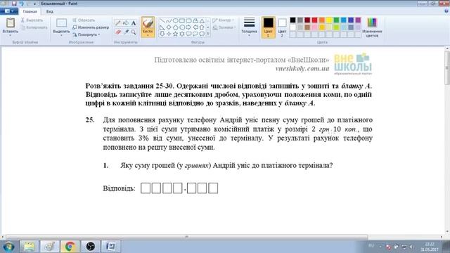The width and height of the screenshot is (450, 253).
Task: Pick the green color swatch
Action: click(336, 20)
